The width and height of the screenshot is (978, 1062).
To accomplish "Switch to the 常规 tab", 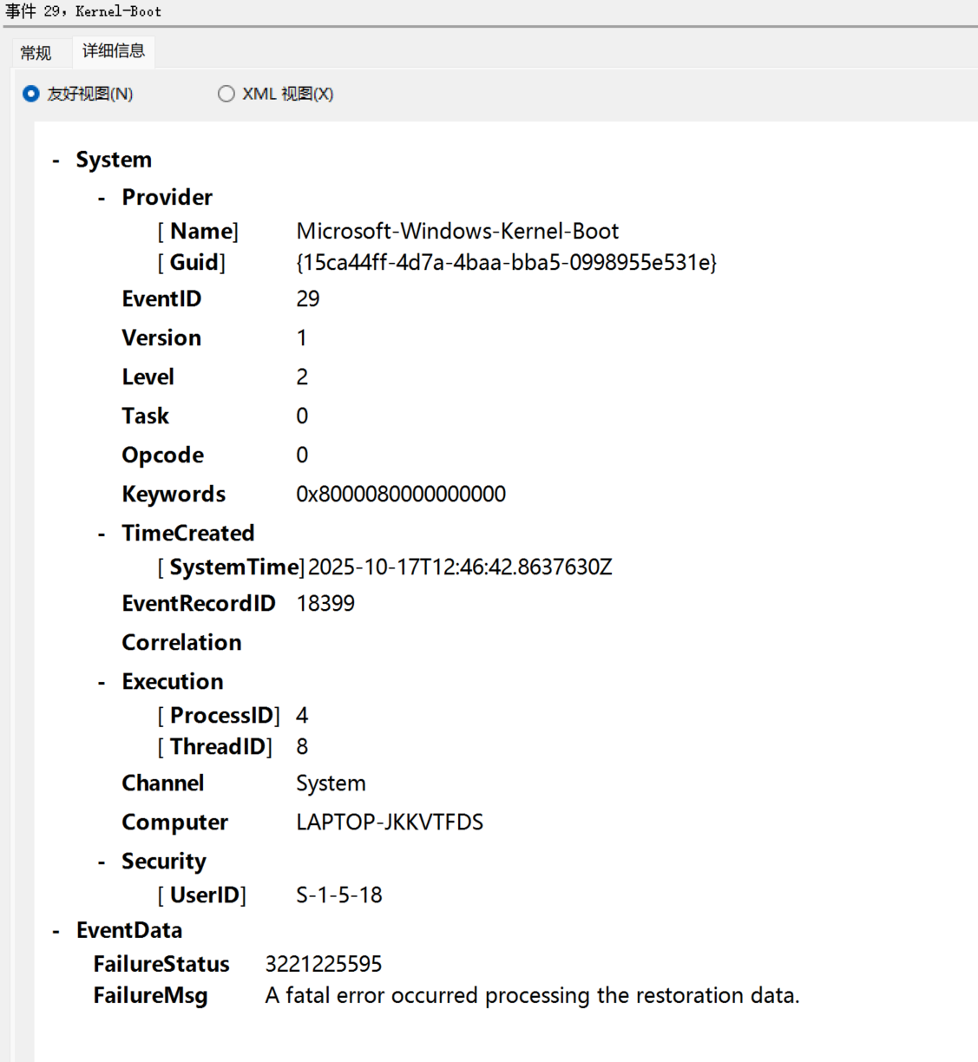I will pos(36,53).
